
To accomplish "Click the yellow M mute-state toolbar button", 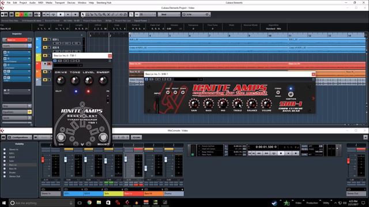I will tap(17, 14).
